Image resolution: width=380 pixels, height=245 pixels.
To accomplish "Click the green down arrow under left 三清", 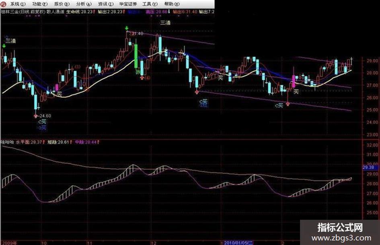I will click(4, 46).
